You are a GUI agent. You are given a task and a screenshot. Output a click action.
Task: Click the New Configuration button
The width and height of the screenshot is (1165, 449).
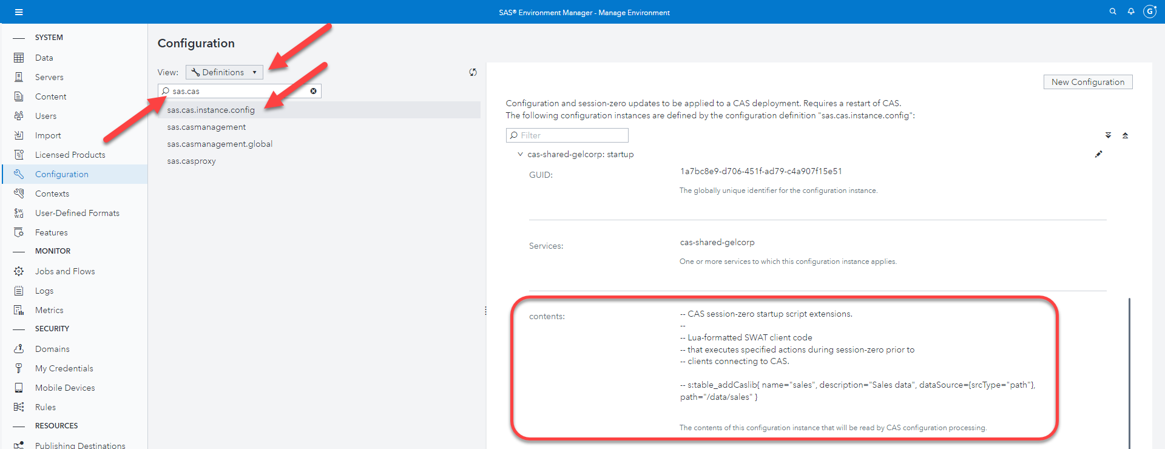pos(1088,82)
